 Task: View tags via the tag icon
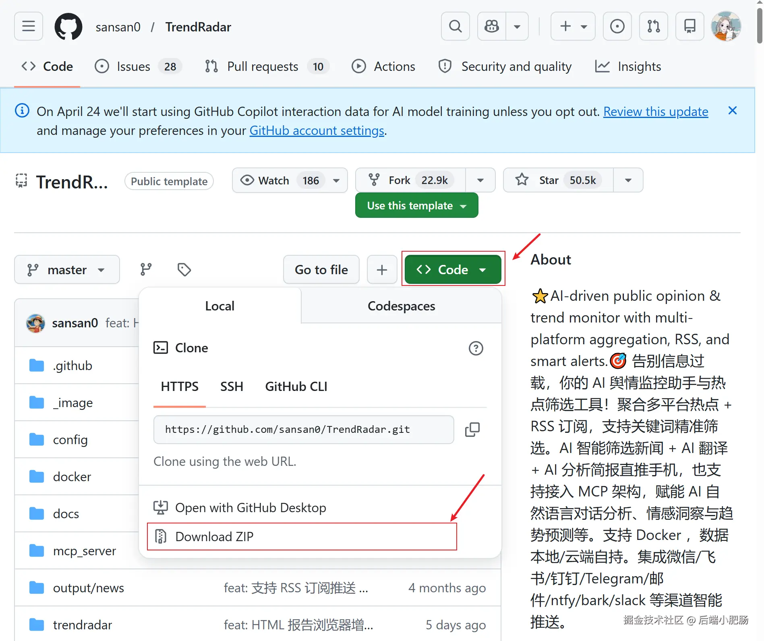coord(184,269)
